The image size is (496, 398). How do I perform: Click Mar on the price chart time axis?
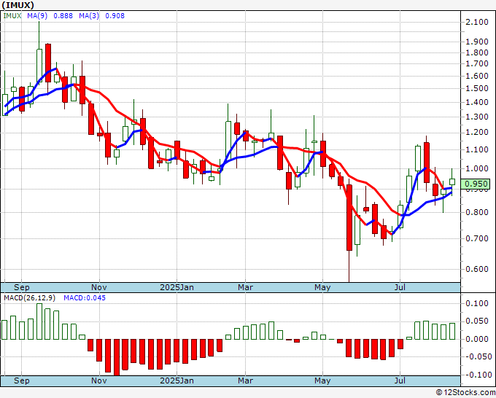[246, 287]
